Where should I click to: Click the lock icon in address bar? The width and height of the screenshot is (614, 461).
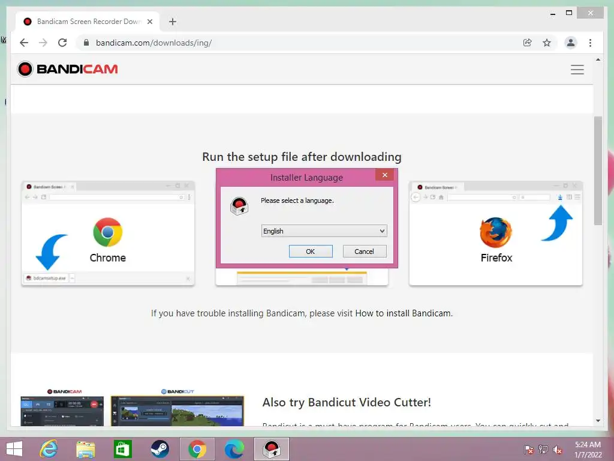point(86,43)
